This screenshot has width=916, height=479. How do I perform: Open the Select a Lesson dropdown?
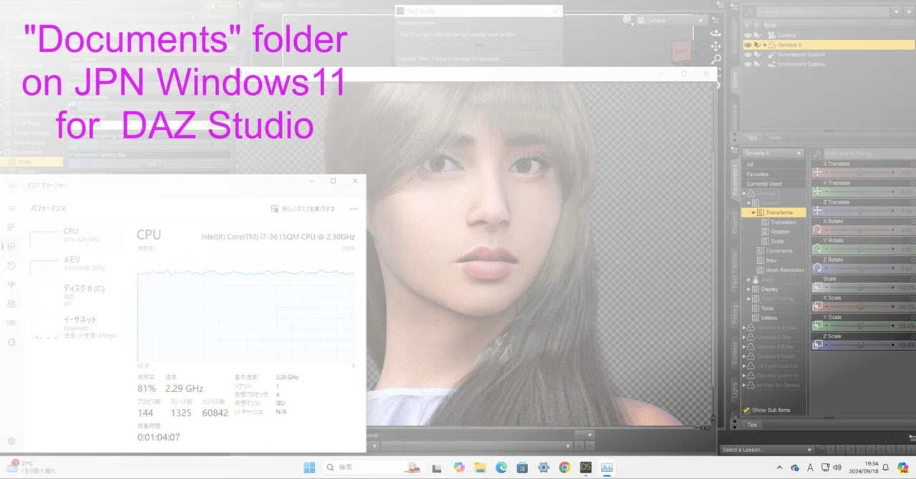(x=766, y=450)
